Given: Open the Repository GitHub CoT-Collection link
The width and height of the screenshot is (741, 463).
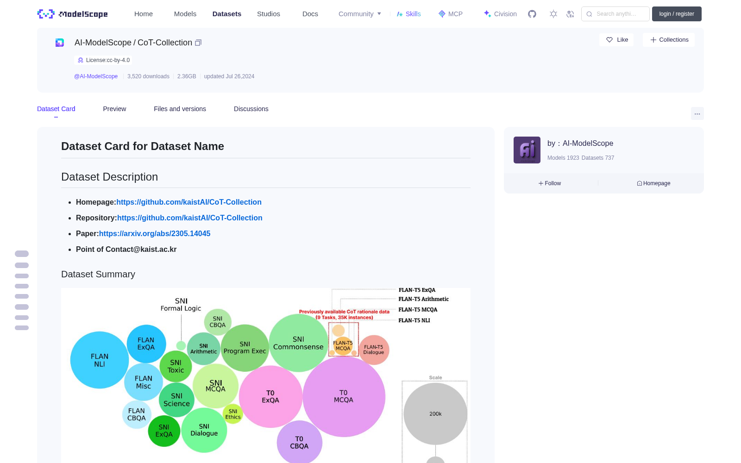Looking at the screenshot, I should pos(190,218).
